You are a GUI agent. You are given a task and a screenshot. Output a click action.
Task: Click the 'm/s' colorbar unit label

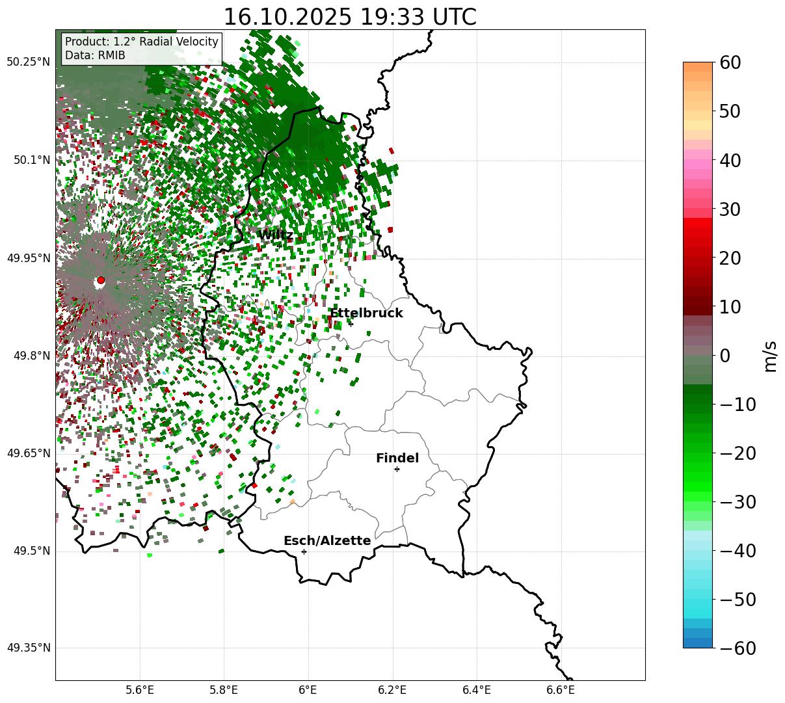click(771, 356)
